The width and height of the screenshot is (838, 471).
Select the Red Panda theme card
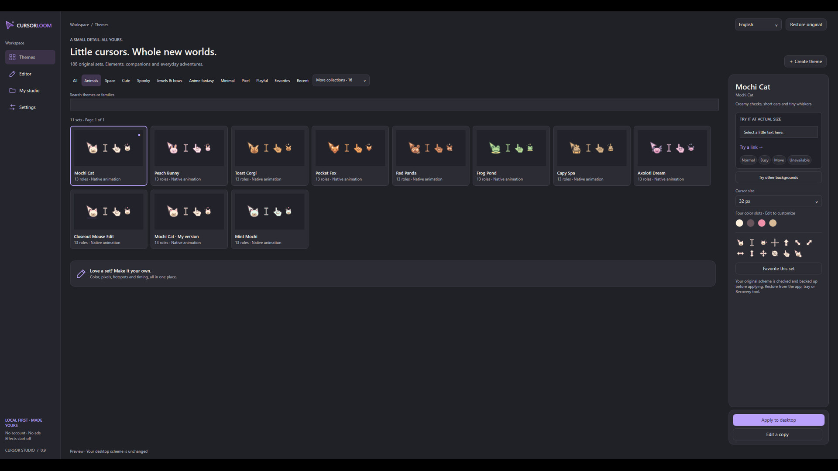[431, 156]
